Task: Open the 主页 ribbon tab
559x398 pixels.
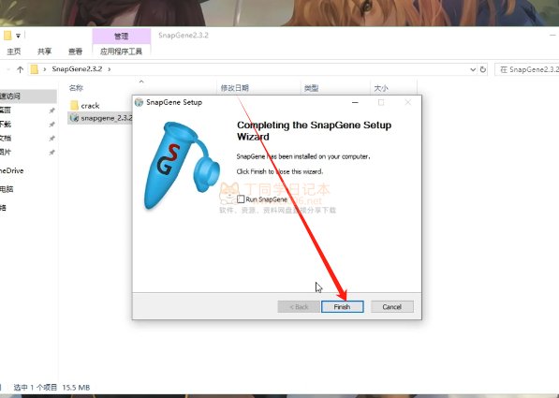Action: click(x=14, y=52)
